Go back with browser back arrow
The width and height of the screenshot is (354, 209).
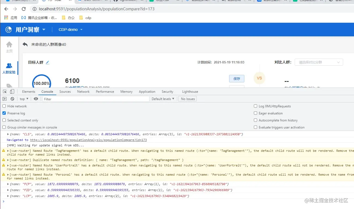click(x=6, y=9)
